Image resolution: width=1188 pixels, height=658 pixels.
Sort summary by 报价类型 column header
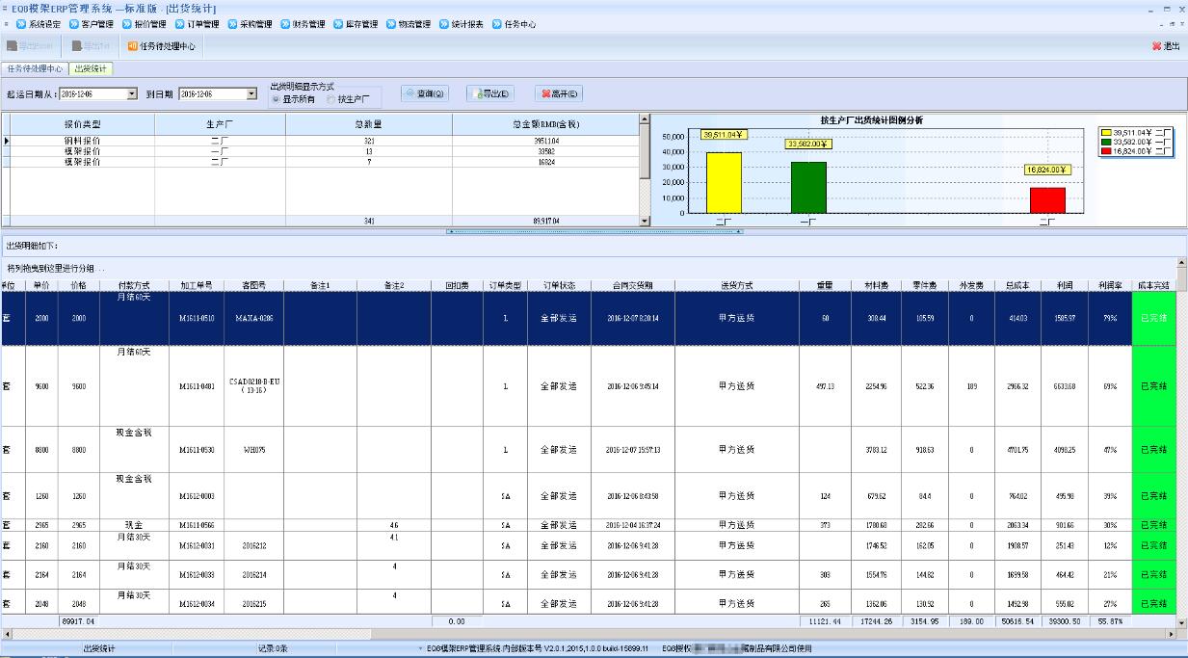pyautogui.click(x=83, y=124)
